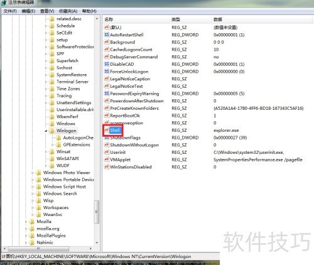Viewport: 314px width, 265px height.
Task: Open the 帮助(H) menu
Action: 89,11
